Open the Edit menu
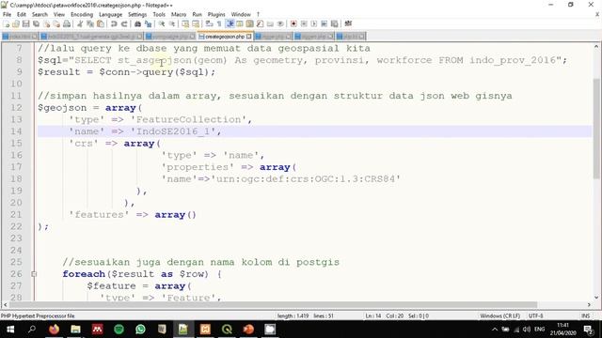Screen dimensions: 602x338 click(x=22, y=15)
